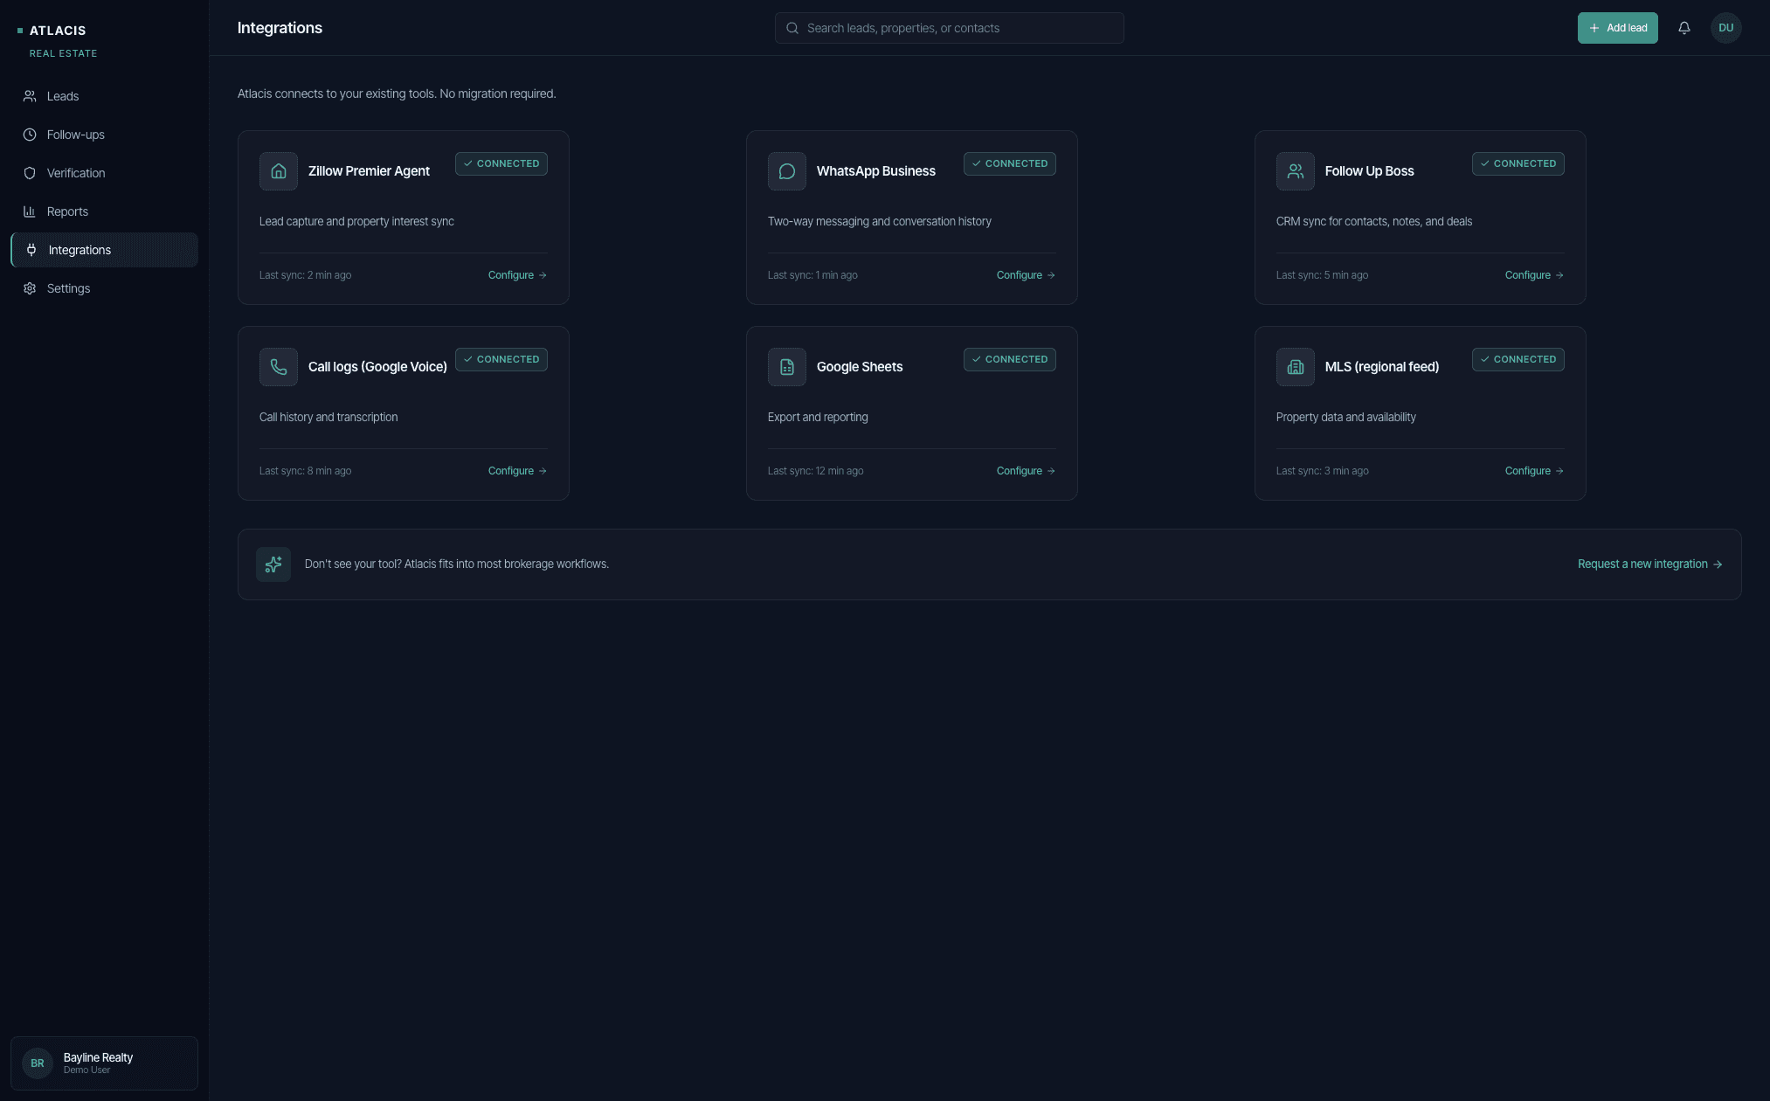Screen dimensions: 1770x1101
Task: Click the WhatsApp Business chat bubble icon
Action: [x=786, y=171]
